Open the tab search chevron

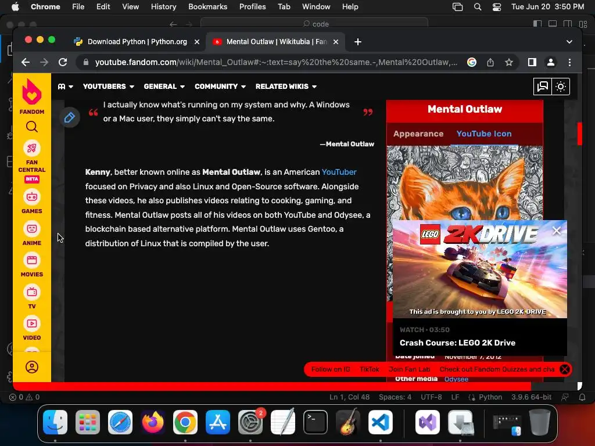click(569, 42)
